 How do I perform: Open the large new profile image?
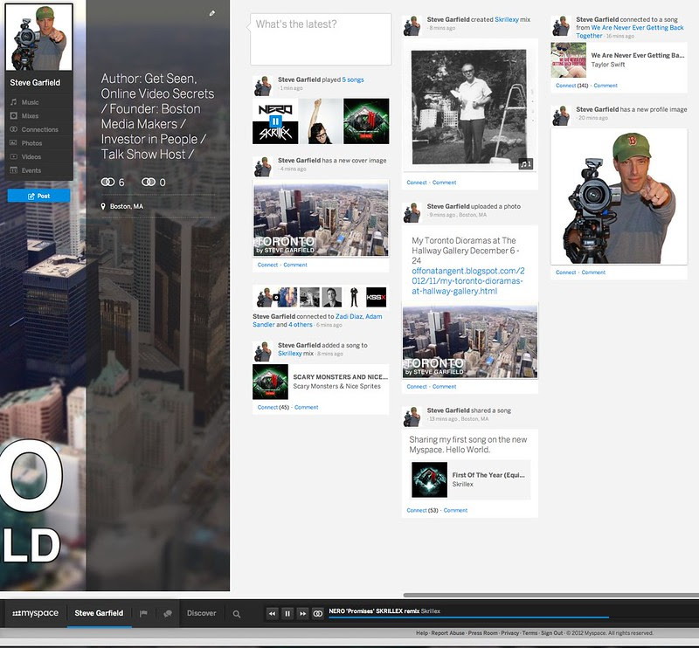(x=619, y=197)
